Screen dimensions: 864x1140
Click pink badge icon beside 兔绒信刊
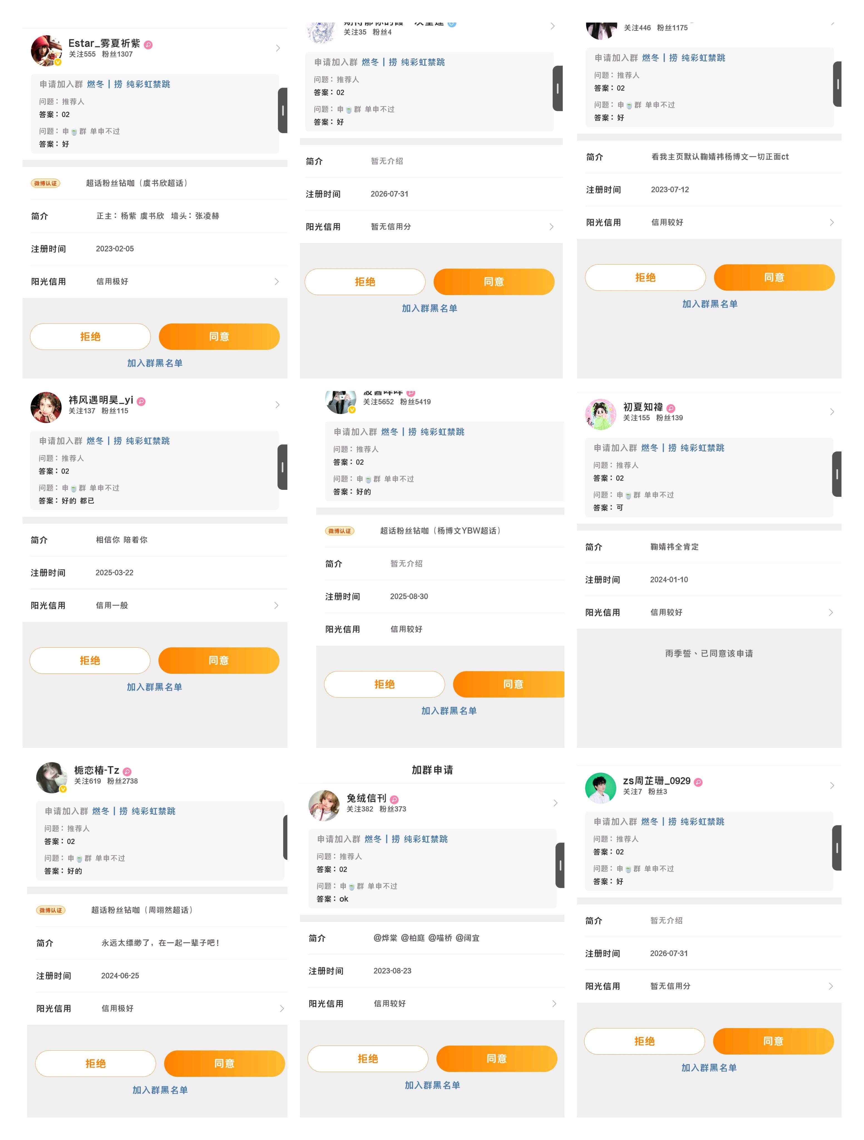tap(394, 799)
